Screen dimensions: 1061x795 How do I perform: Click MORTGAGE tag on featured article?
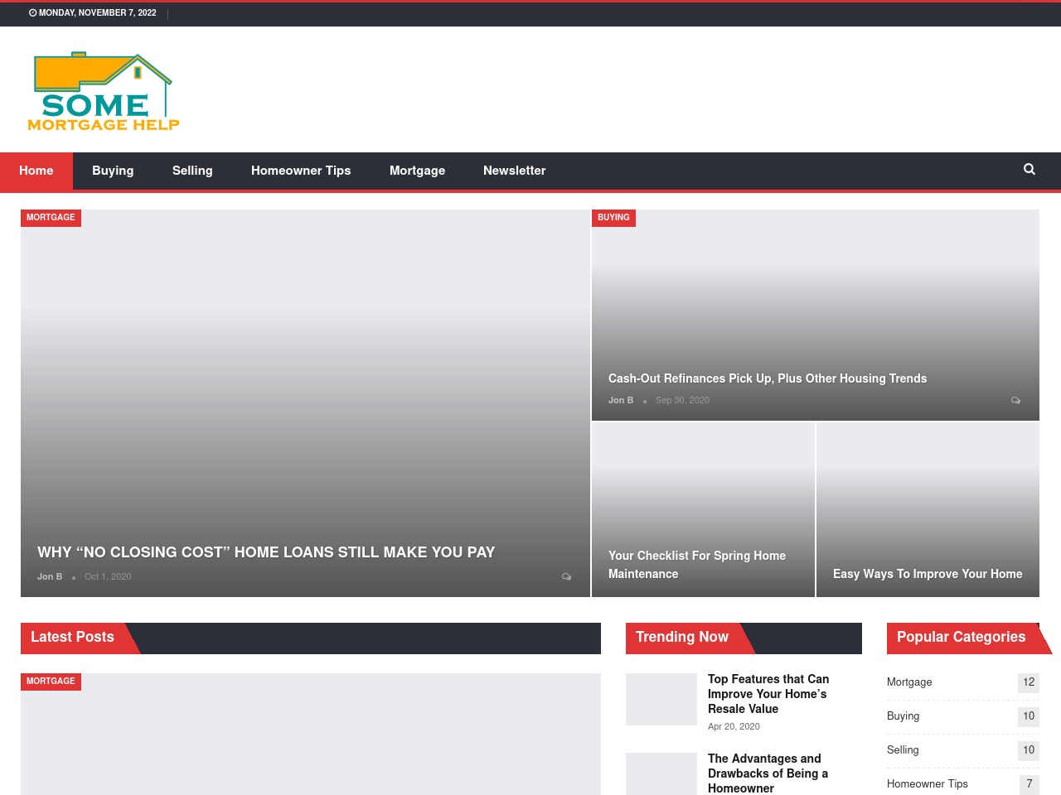click(51, 218)
